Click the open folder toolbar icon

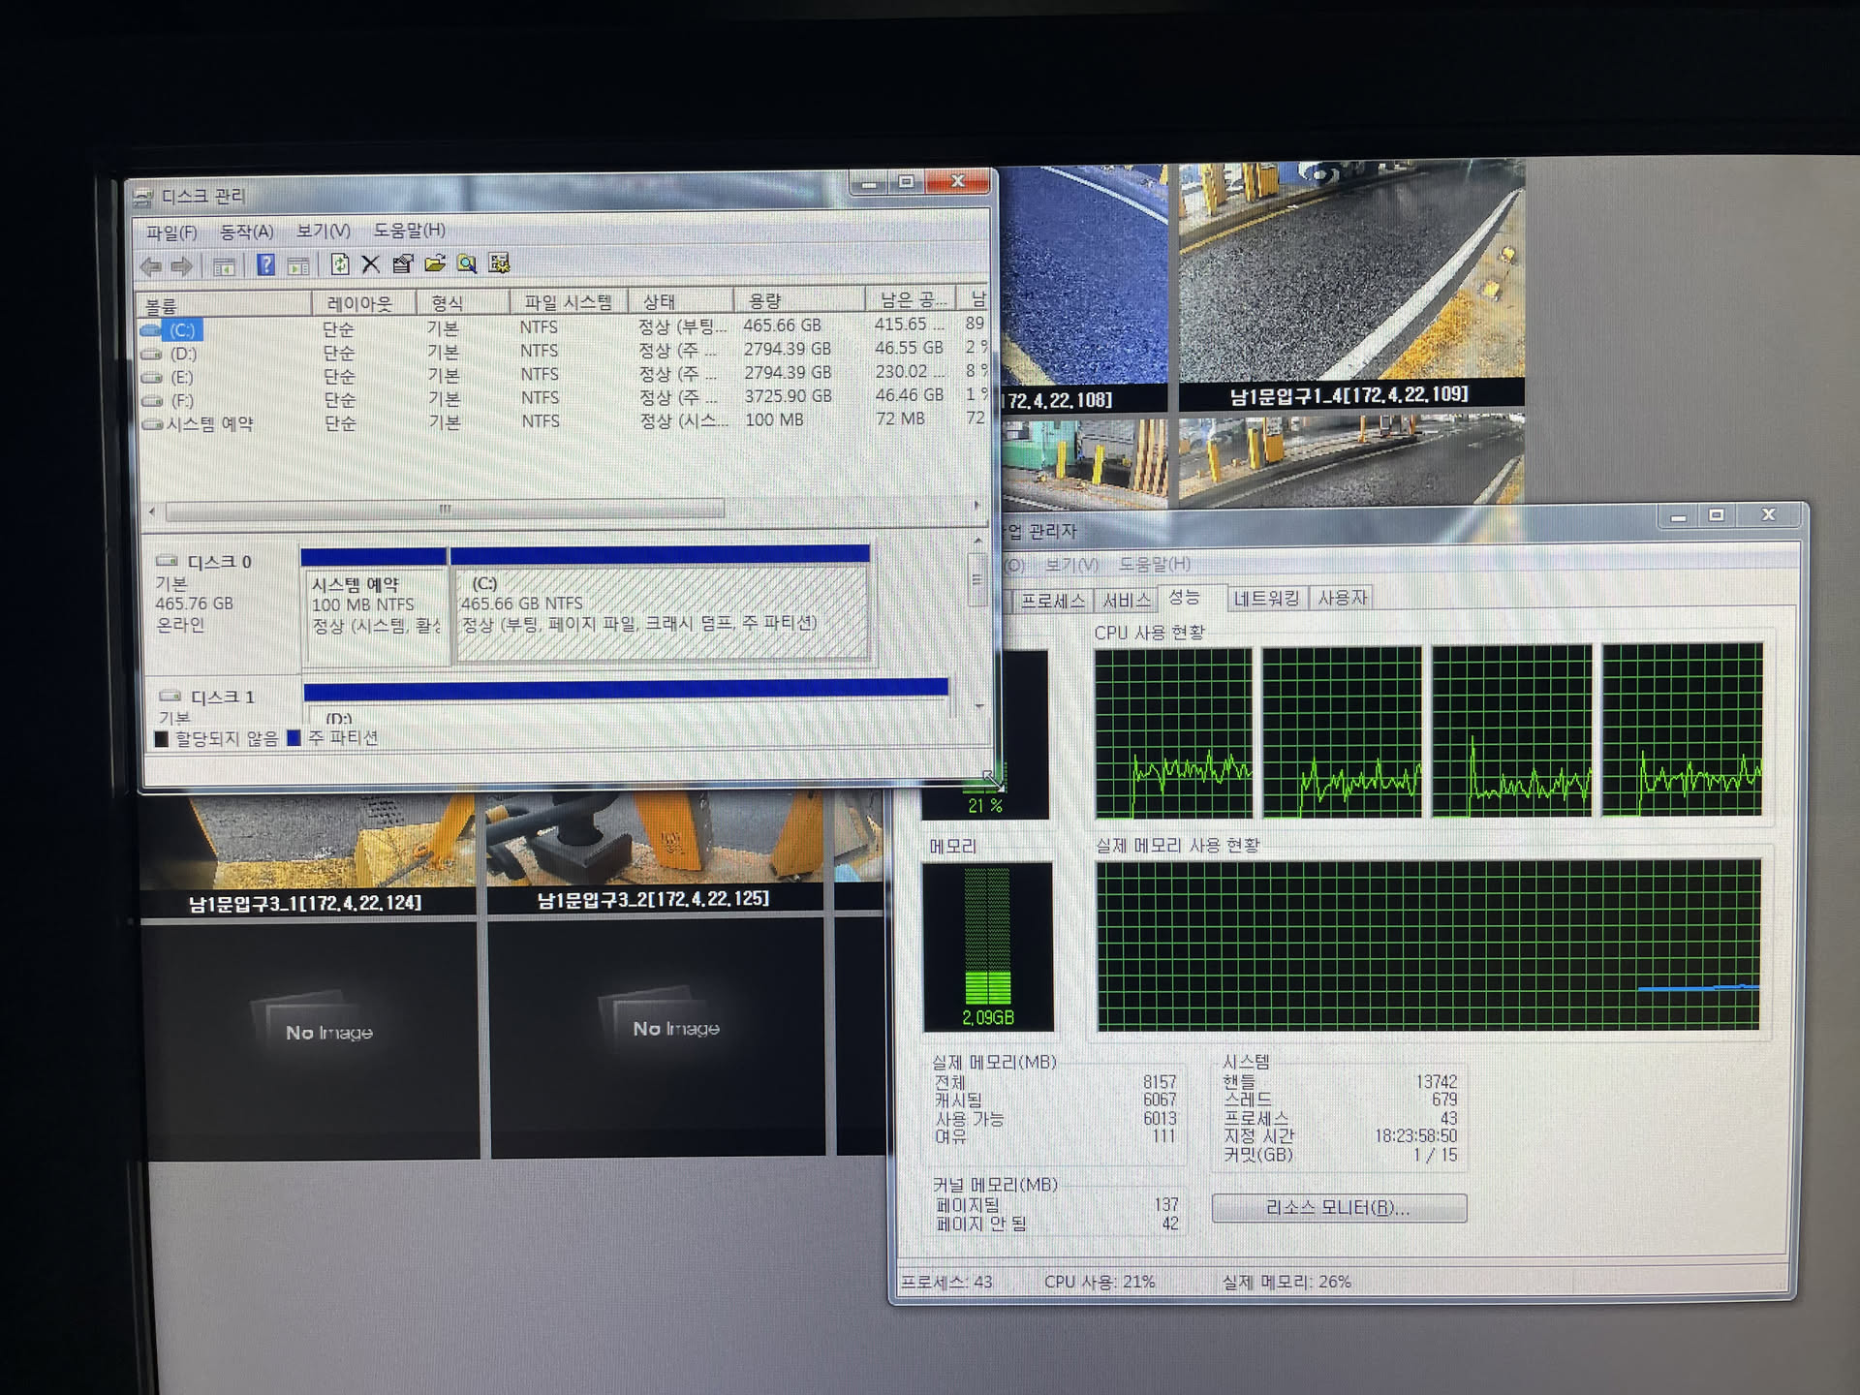coord(435,263)
